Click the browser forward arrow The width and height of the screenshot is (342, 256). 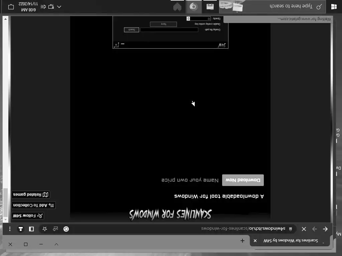(x=315, y=229)
